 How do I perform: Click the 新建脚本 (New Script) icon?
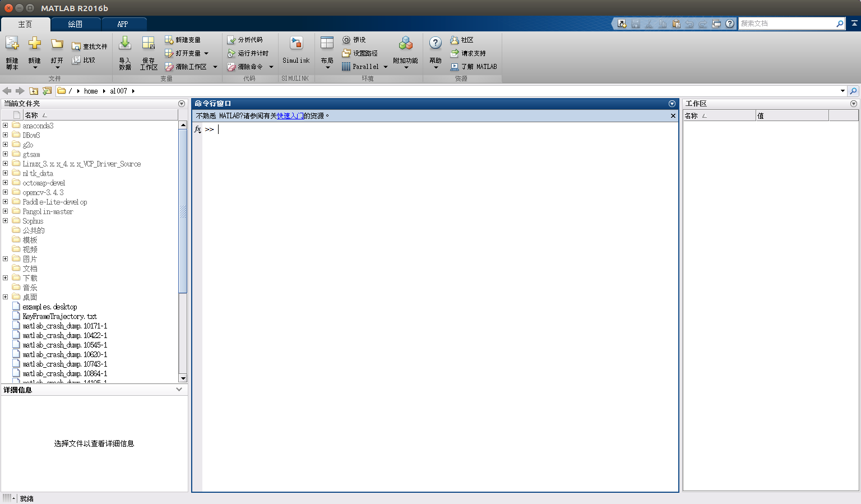coord(12,44)
